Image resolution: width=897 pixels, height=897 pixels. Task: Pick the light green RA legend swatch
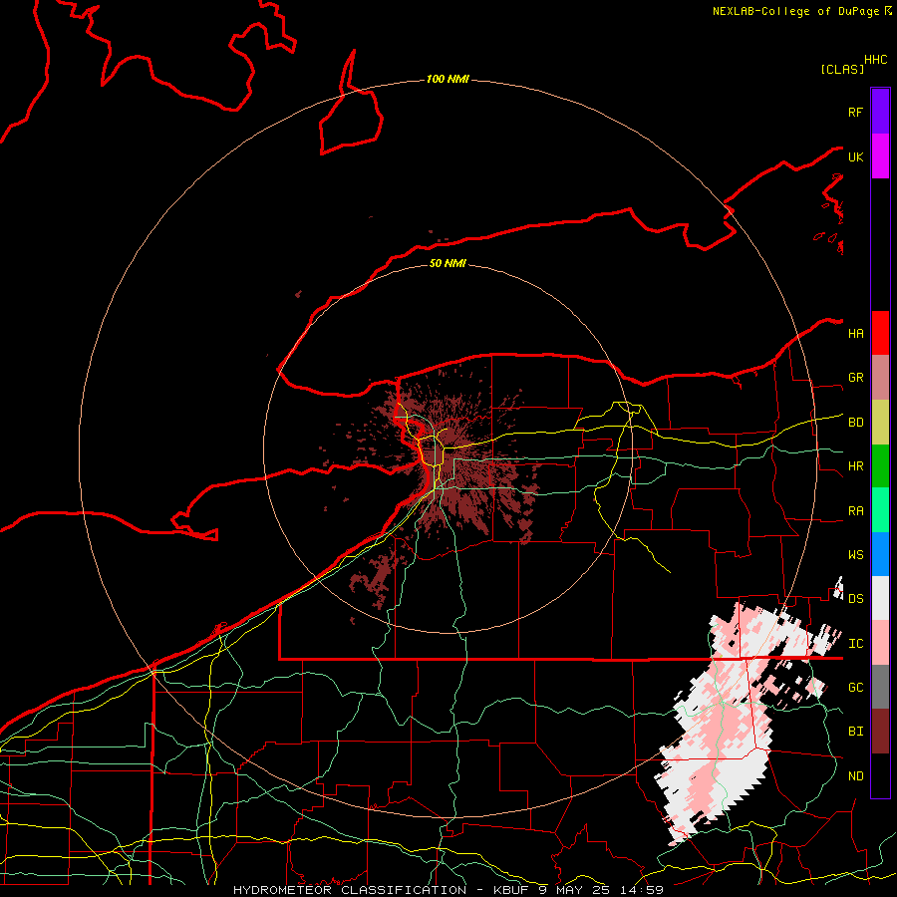pos(880,510)
